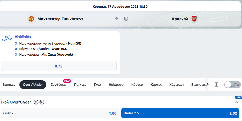Select the 8.75 Bet Builder odds button
The image size is (242, 121).
pyautogui.click(x=59, y=66)
